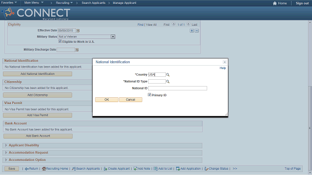Select Manage Applicant breadcrumb
Viewport: 312px width, 175px height.
125,3
